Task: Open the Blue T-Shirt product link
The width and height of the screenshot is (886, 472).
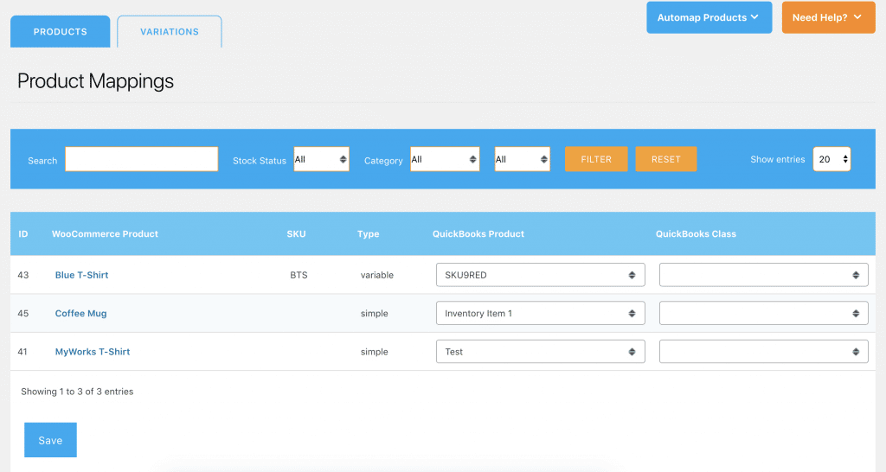Action: (x=81, y=275)
